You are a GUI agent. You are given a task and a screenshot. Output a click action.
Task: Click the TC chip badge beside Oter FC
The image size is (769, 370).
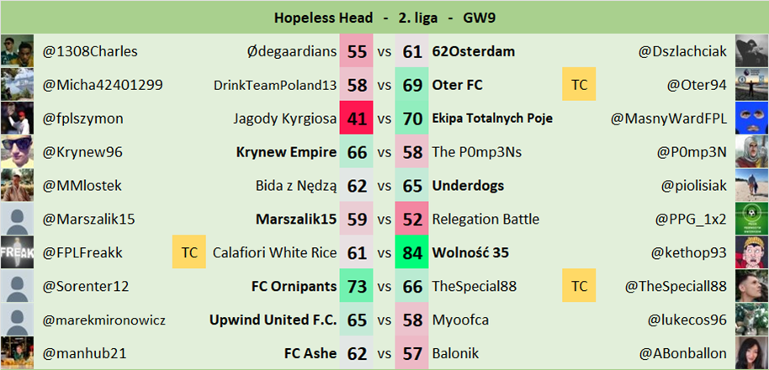click(579, 85)
